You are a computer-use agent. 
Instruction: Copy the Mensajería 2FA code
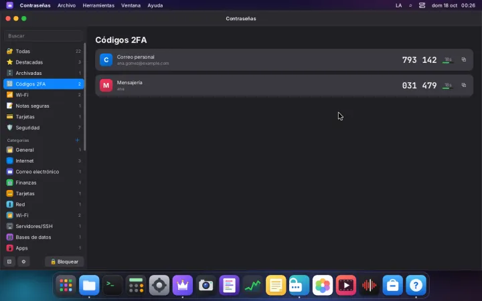(x=463, y=85)
